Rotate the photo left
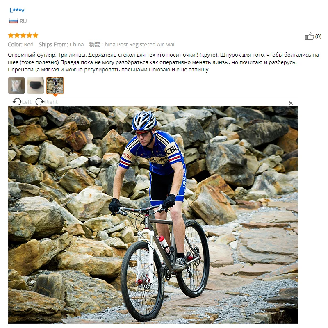Screen dimensions: 328x328 pyautogui.click(x=17, y=102)
